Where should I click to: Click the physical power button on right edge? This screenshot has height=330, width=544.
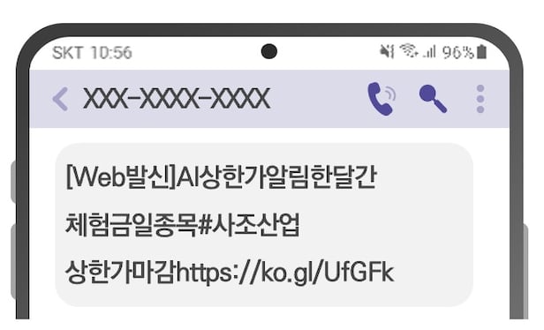(x=525, y=264)
